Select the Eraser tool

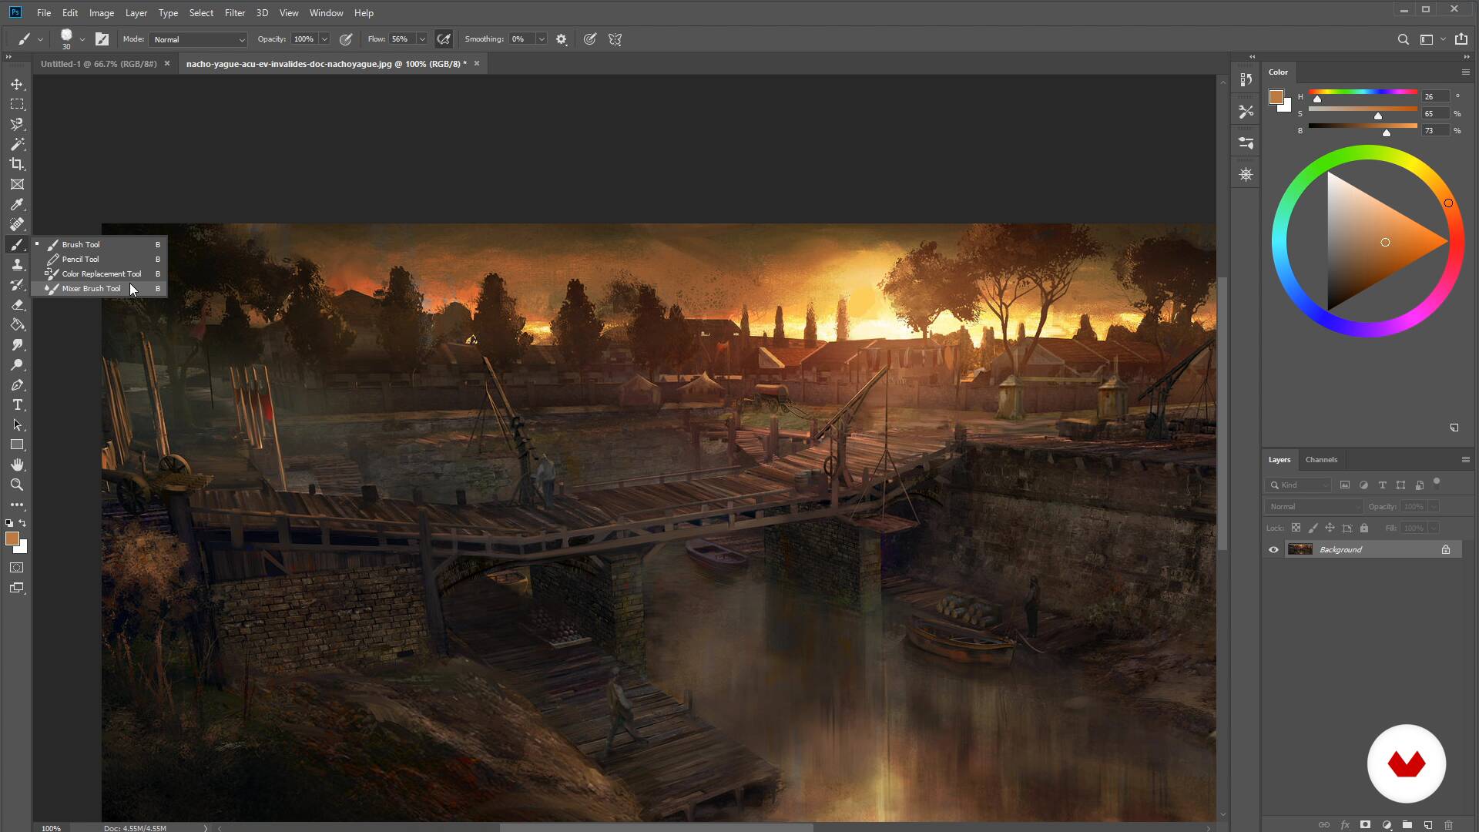click(17, 304)
